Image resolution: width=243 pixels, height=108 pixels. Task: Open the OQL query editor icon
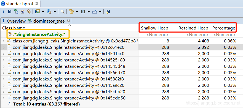(22, 12)
